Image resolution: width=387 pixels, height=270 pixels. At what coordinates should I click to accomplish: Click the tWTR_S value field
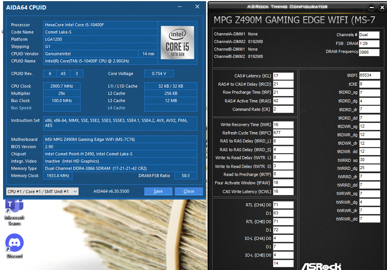pos(283,166)
